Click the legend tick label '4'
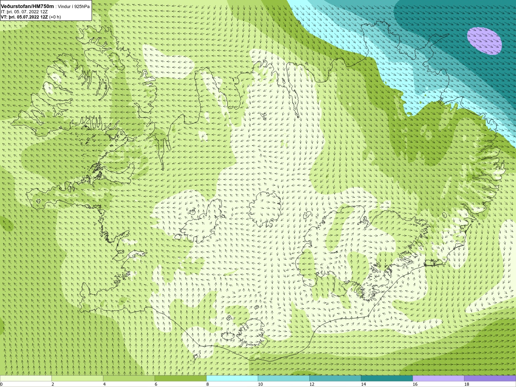The image size is (516, 387). 104,384
